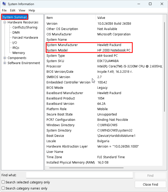Select the Time Zone row
The width and height of the screenshot is (168, 192).
click(x=104, y=157)
